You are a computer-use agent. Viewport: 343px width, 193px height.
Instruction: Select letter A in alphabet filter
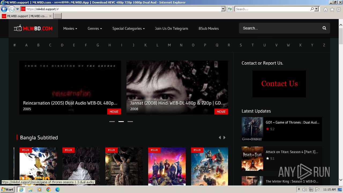click(26, 45)
